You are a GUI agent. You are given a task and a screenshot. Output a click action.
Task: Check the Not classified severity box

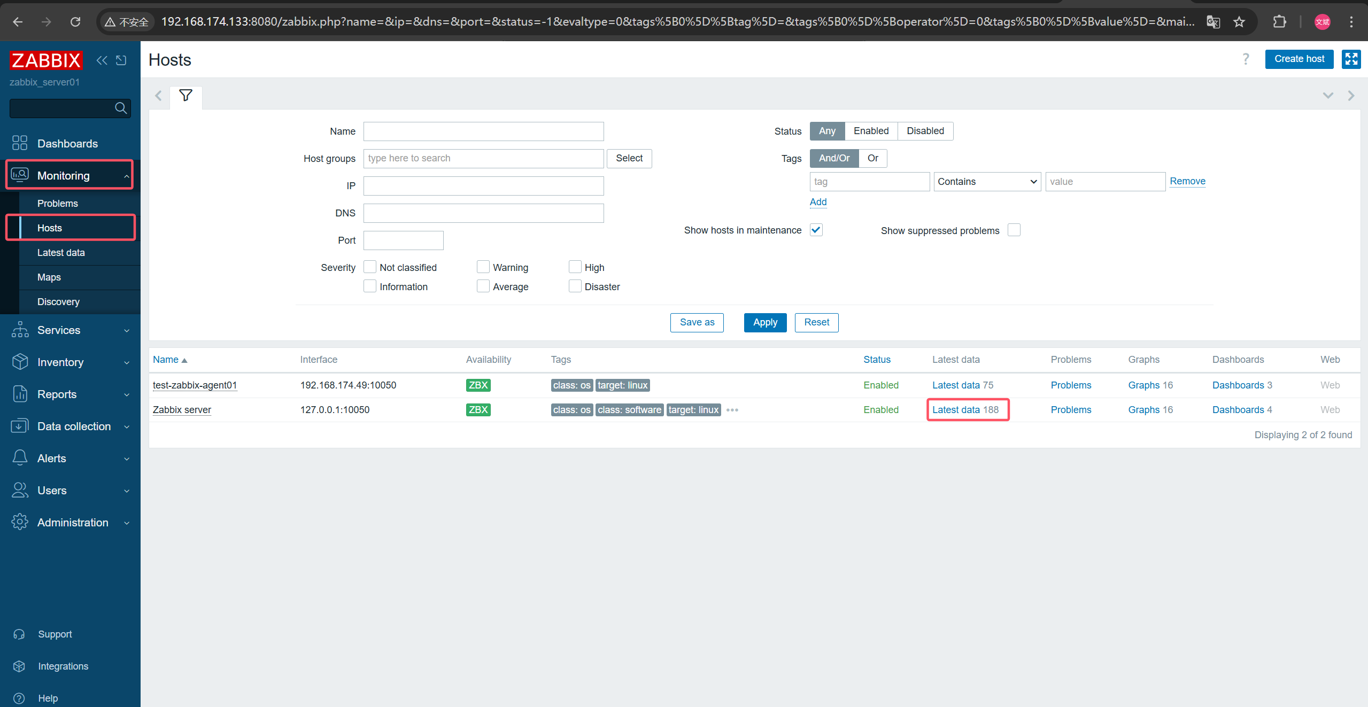[370, 267]
